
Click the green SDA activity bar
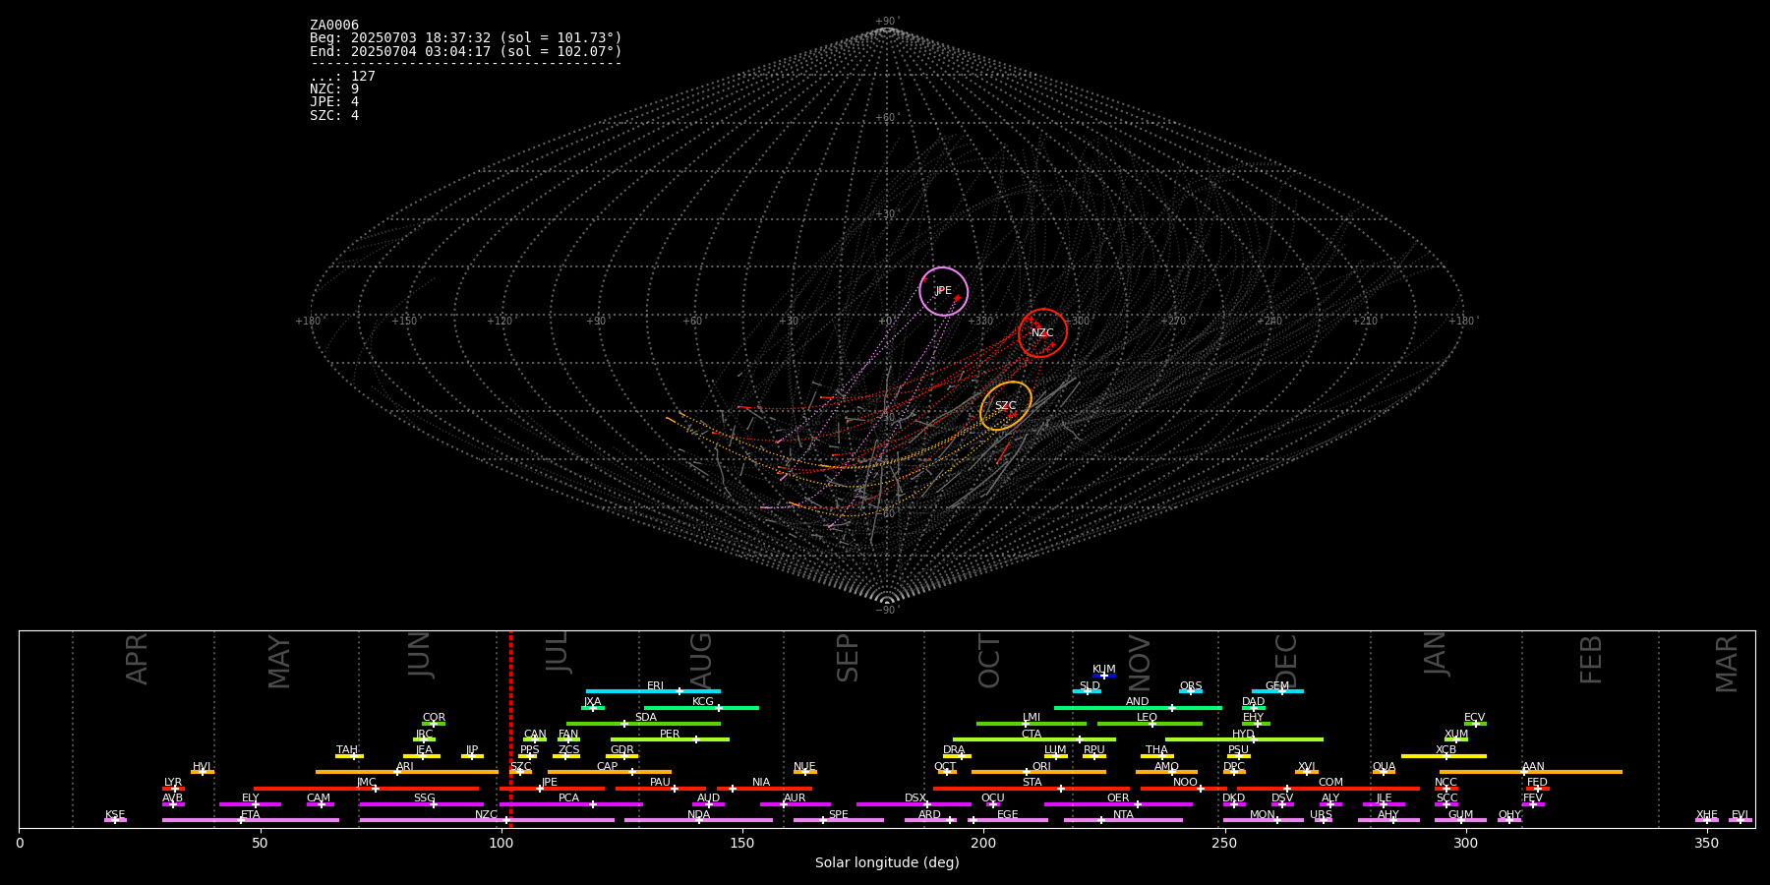click(x=643, y=724)
